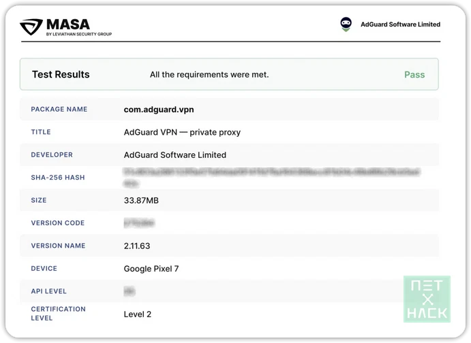Click the 'DEVICE' row label
Viewport: 471px width, 343px height.
pos(44,269)
